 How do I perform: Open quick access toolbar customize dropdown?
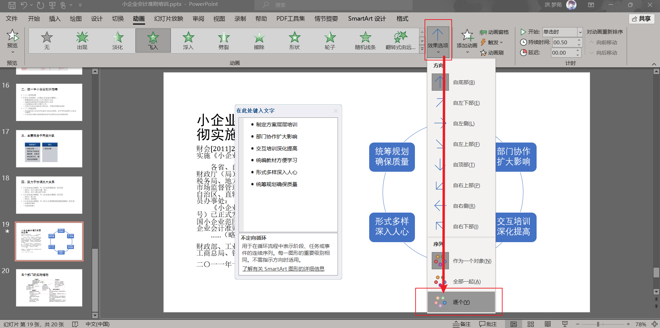[x=80, y=5]
